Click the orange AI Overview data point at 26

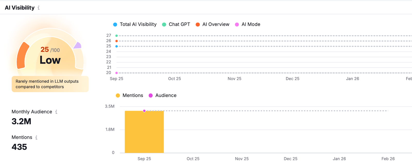(117, 41)
